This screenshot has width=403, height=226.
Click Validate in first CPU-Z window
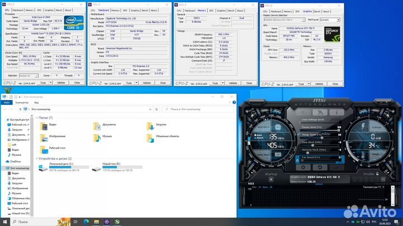pyautogui.click(x=61, y=83)
